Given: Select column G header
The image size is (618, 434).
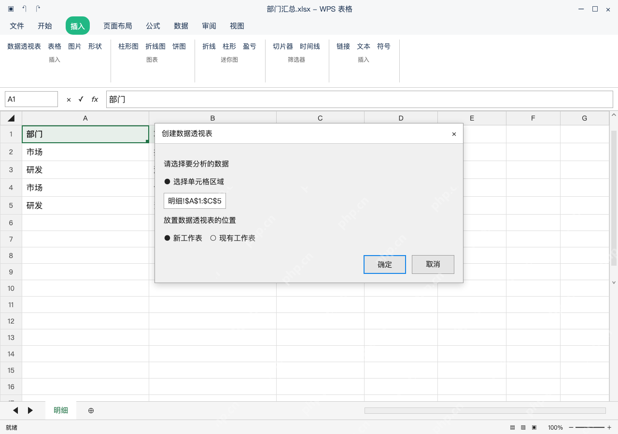Looking at the screenshot, I should click(x=584, y=118).
